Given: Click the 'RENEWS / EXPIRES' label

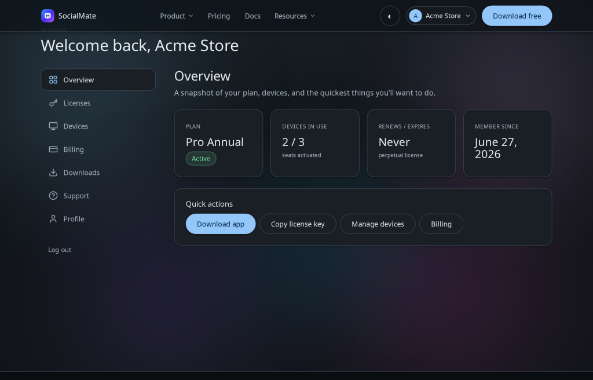Looking at the screenshot, I should [404, 126].
